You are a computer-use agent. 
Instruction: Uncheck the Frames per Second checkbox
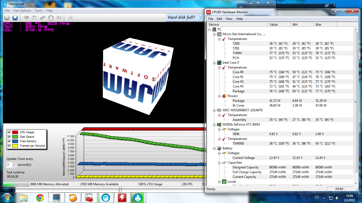coord(10,146)
